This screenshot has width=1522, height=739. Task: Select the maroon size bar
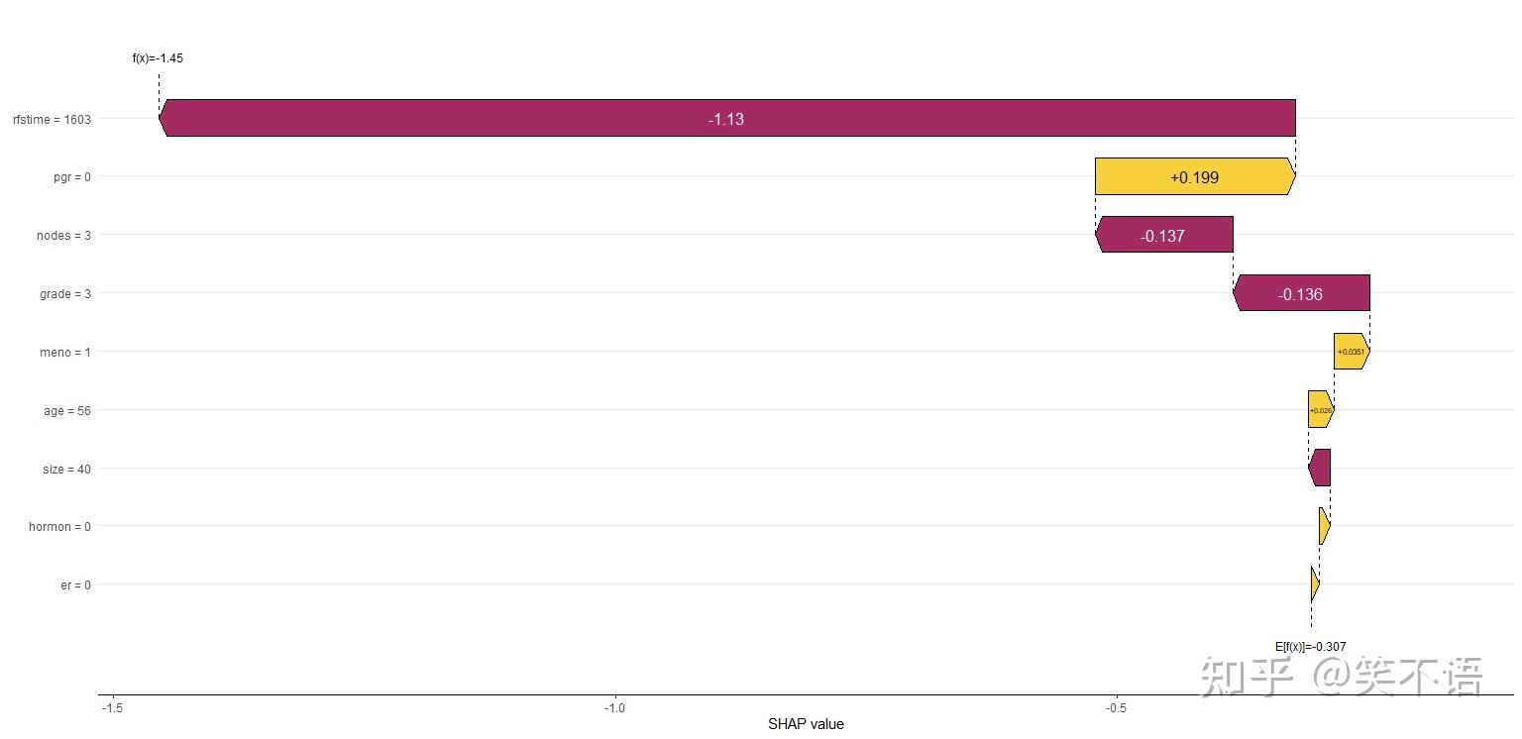pyautogui.click(x=1320, y=468)
